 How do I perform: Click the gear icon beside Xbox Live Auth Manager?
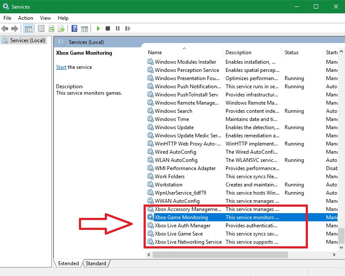tap(150, 226)
